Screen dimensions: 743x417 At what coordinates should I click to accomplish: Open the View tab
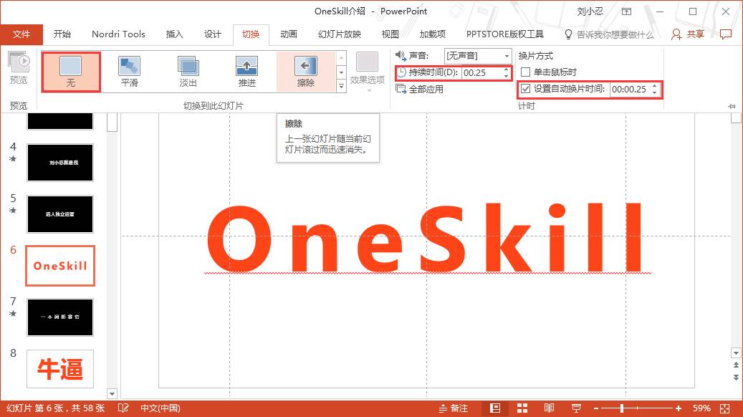(x=390, y=34)
